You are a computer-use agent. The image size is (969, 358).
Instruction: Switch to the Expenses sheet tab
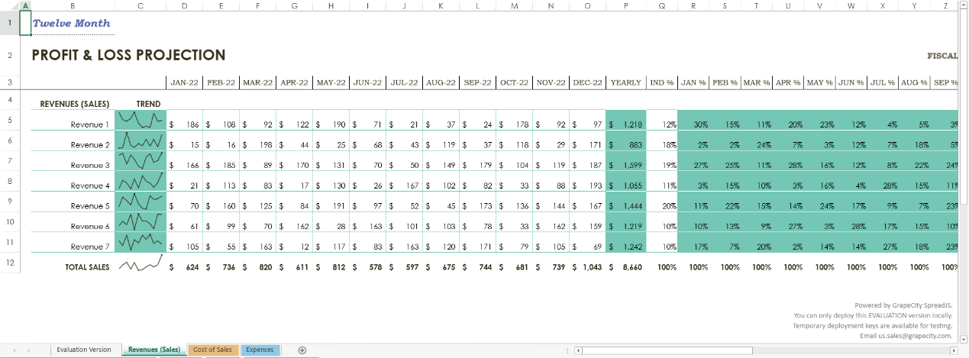tap(260, 350)
